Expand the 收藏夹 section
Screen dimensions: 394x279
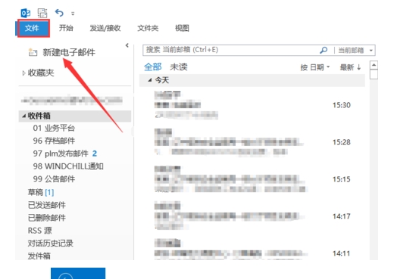(x=23, y=73)
